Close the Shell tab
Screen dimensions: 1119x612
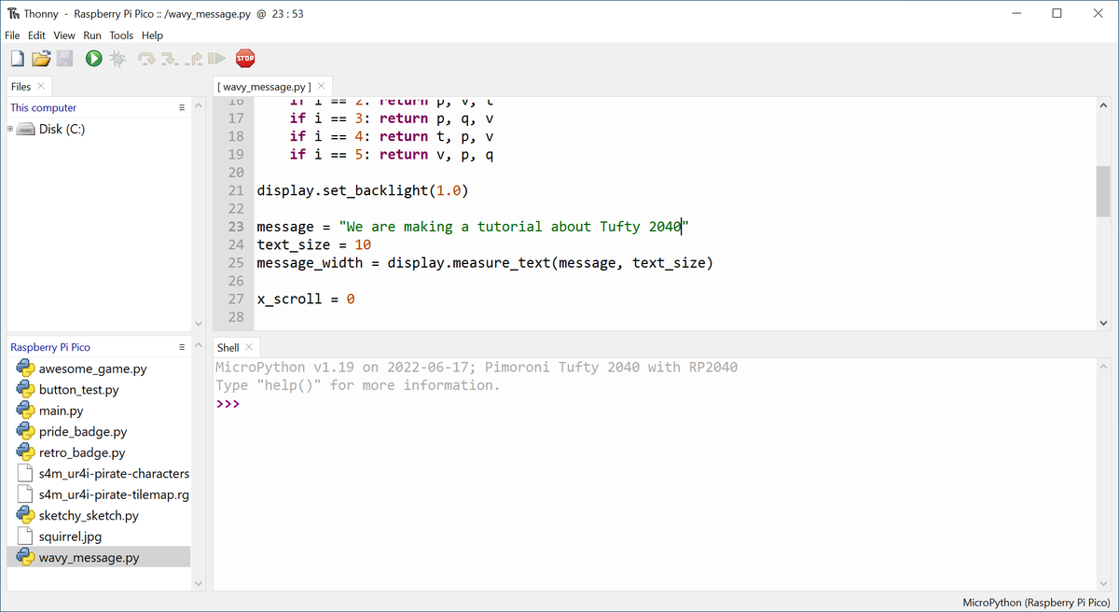click(x=248, y=346)
